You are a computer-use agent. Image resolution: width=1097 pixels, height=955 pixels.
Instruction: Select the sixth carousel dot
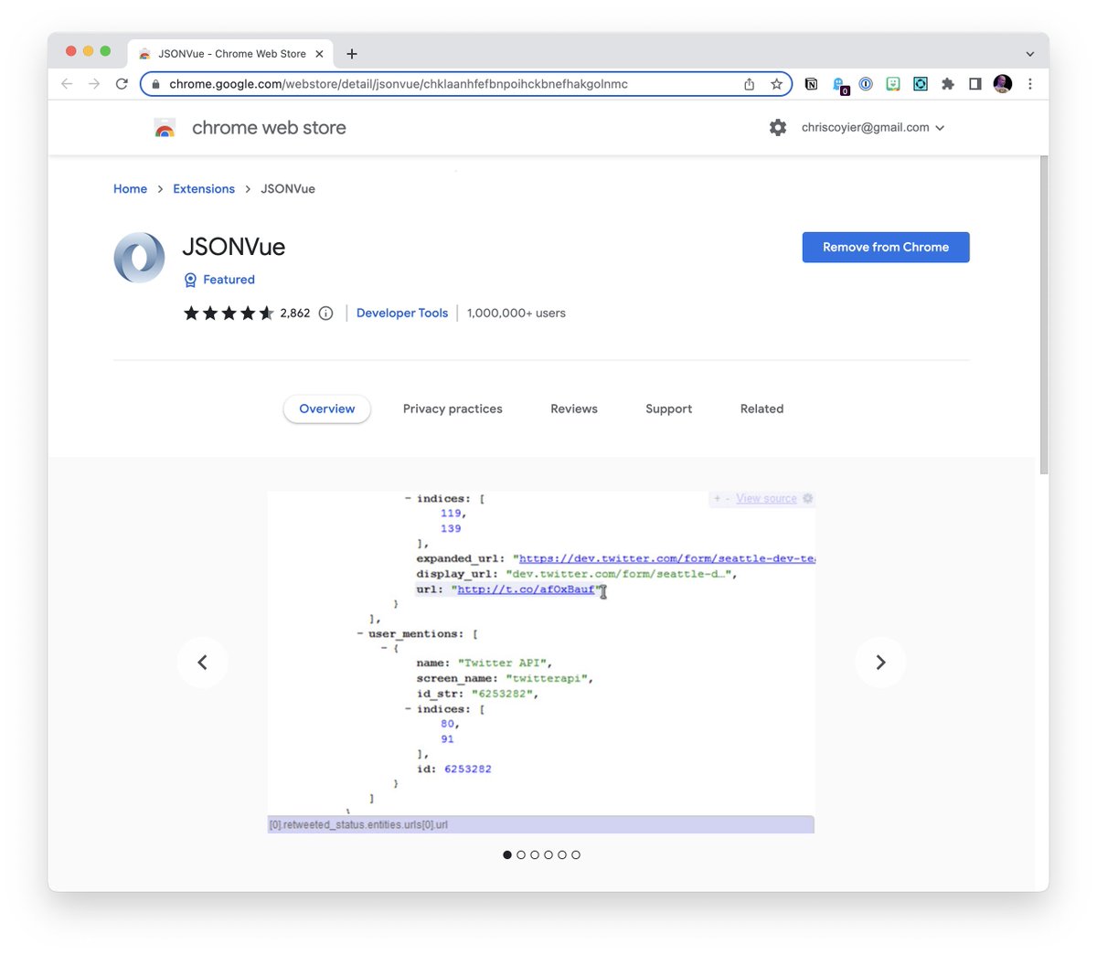(x=576, y=854)
